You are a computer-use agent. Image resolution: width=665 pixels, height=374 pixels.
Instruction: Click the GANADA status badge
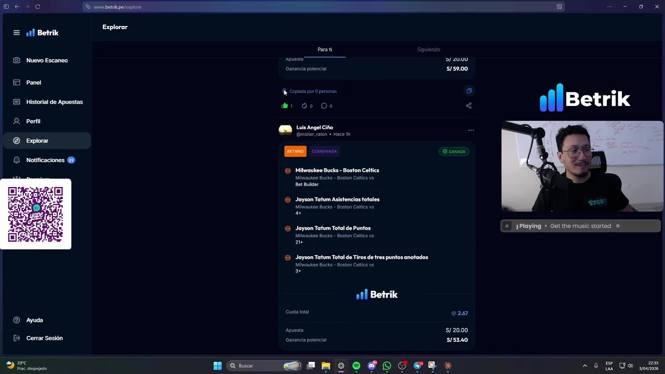point(454,152)
